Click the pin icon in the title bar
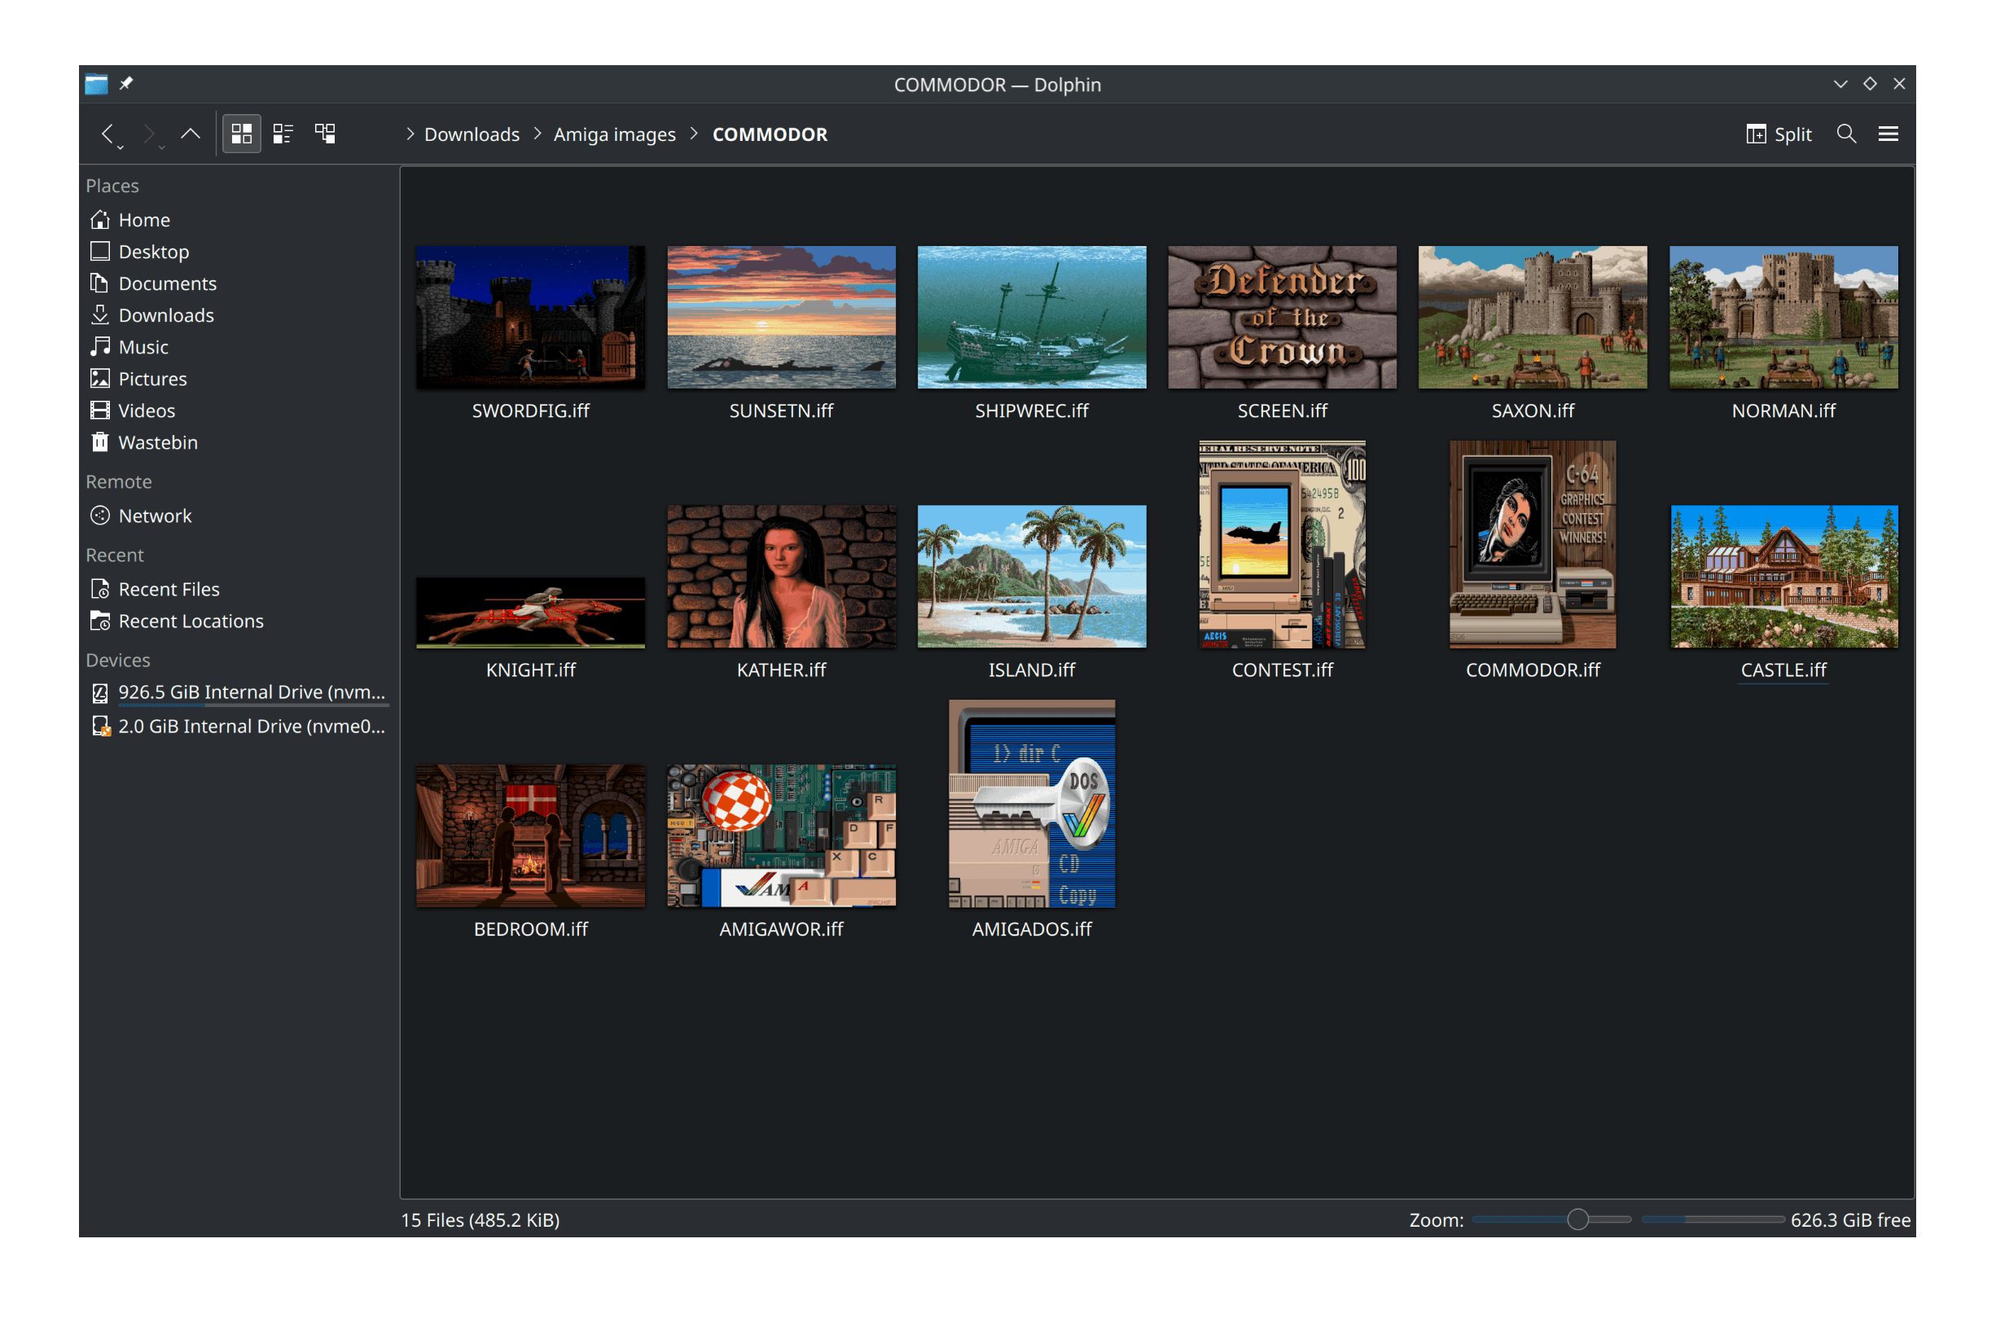The image size is (1996, 1331). click(126, 84)
